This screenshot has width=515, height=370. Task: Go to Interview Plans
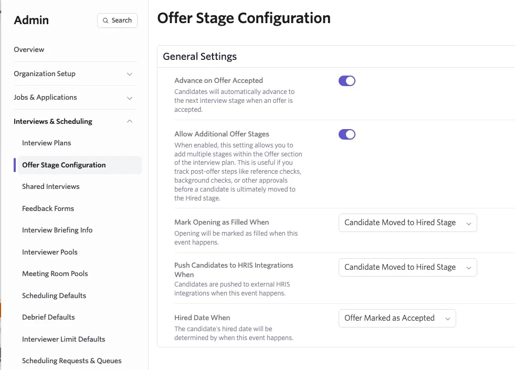pyautogui.click(x=46, y=143)
